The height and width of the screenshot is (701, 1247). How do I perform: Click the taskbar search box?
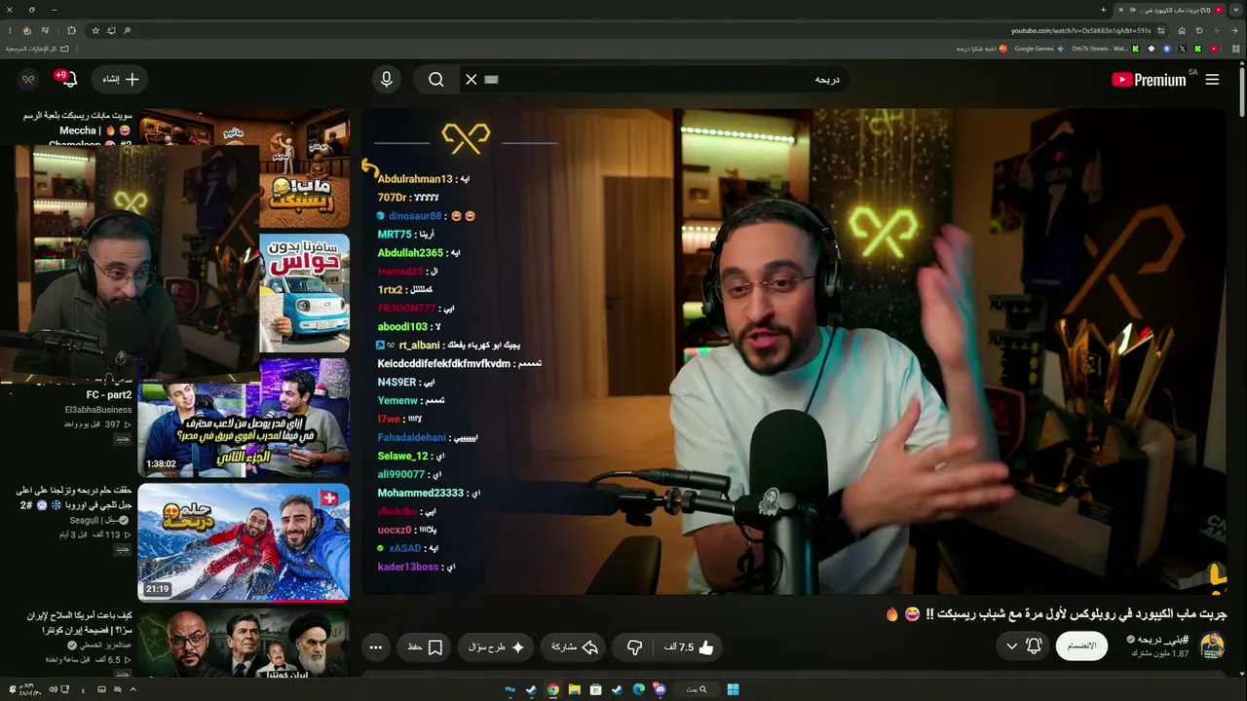pyautogui.click(x=697, y=690)
